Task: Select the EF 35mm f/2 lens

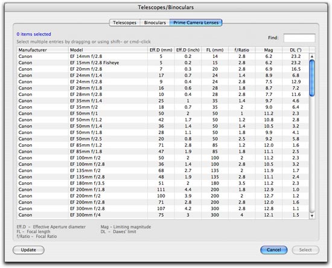Action: click(x=163, y=107)
